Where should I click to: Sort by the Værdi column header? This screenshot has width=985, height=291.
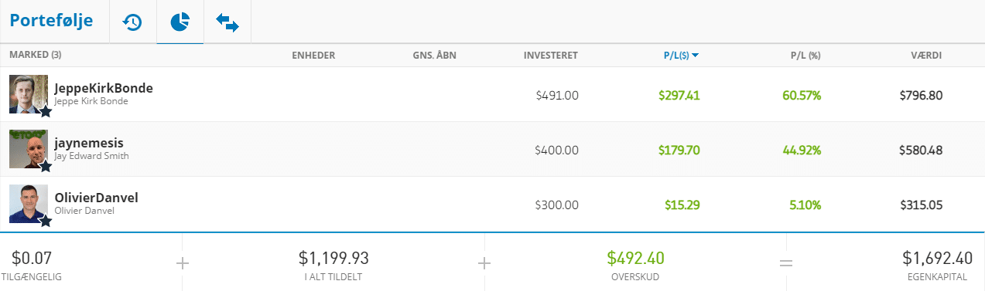(926, 56)
